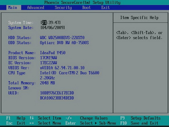
Task: Click the EC Version label
Action: 20,63
